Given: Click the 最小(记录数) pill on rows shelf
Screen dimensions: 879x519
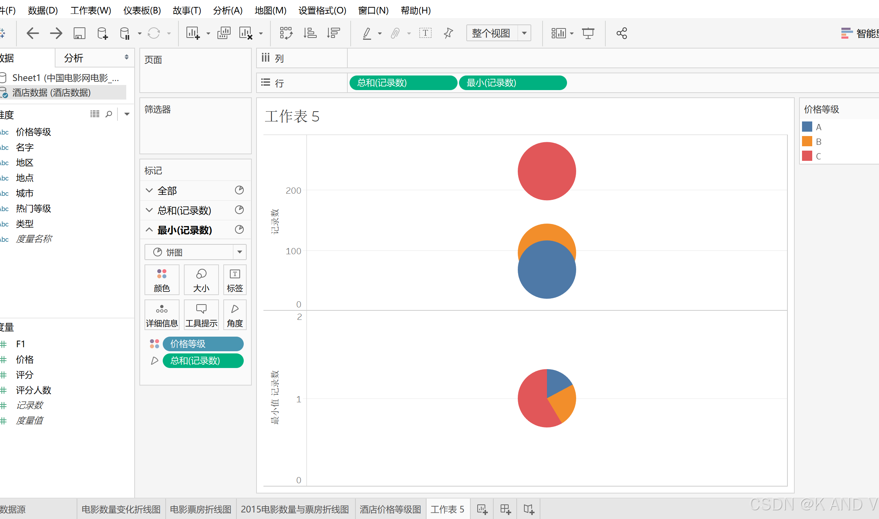Looking at the screenshot, I should pos(512,83).
